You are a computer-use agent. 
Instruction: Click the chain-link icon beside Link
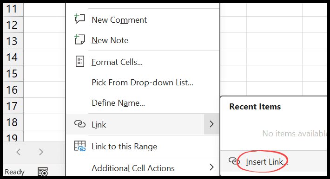(x=80, y=124)
